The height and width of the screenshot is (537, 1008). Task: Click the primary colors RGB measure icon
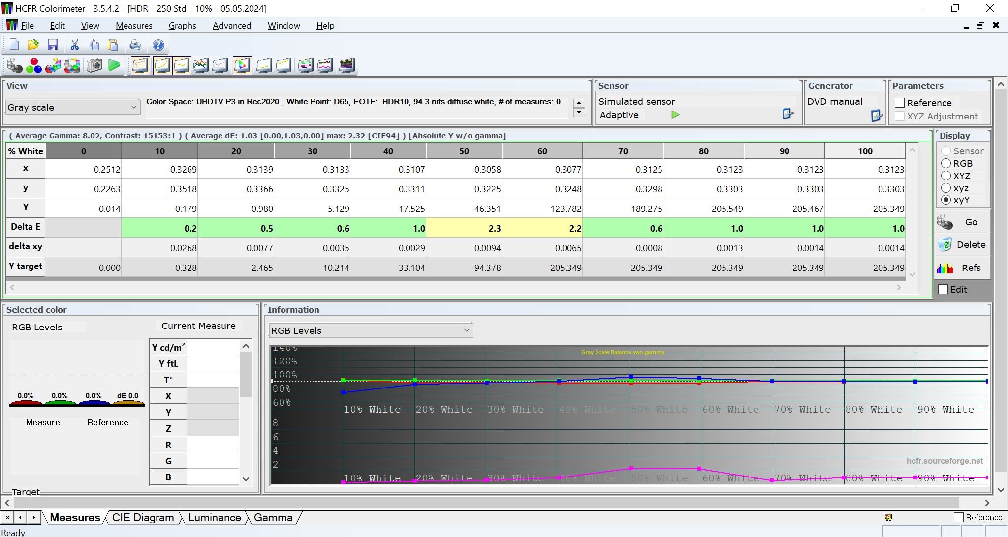[x=34, y=65]
